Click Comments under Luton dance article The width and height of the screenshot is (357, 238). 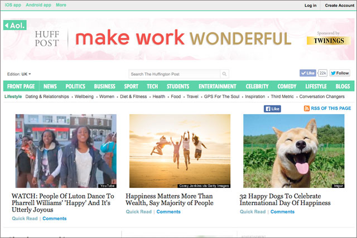click(x=55, y=218)
